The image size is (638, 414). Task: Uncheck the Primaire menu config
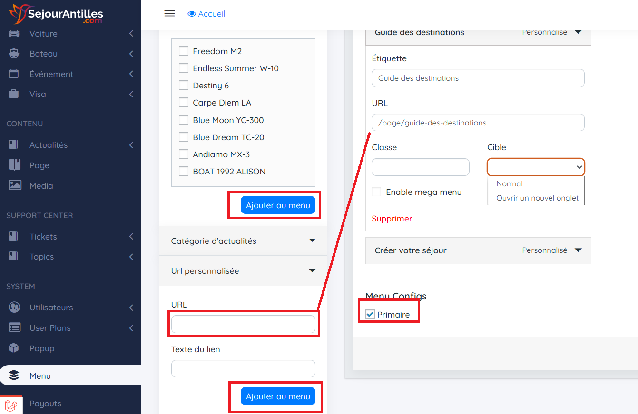370,315
